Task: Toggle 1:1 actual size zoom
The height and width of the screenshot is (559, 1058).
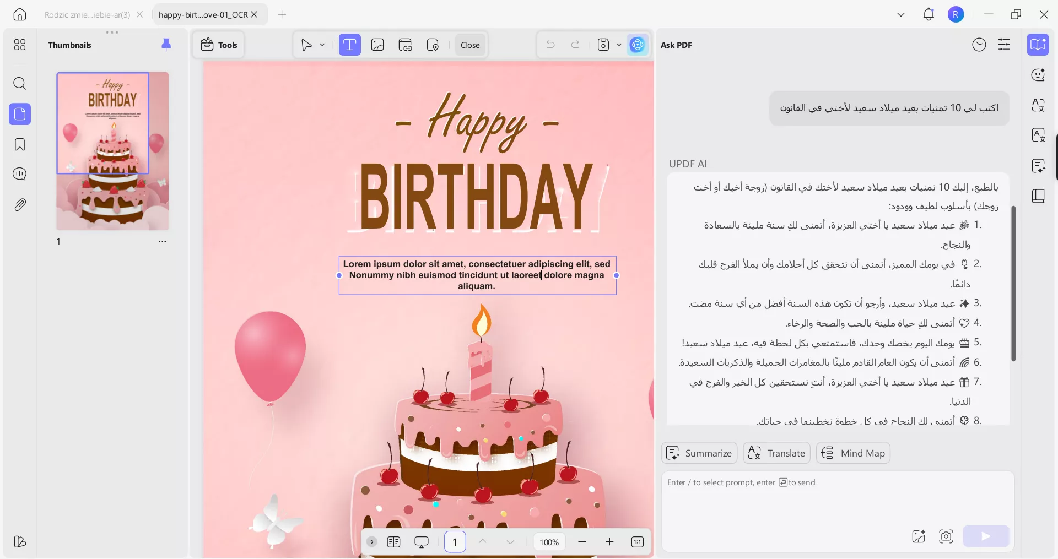Action: pos(638,542)
